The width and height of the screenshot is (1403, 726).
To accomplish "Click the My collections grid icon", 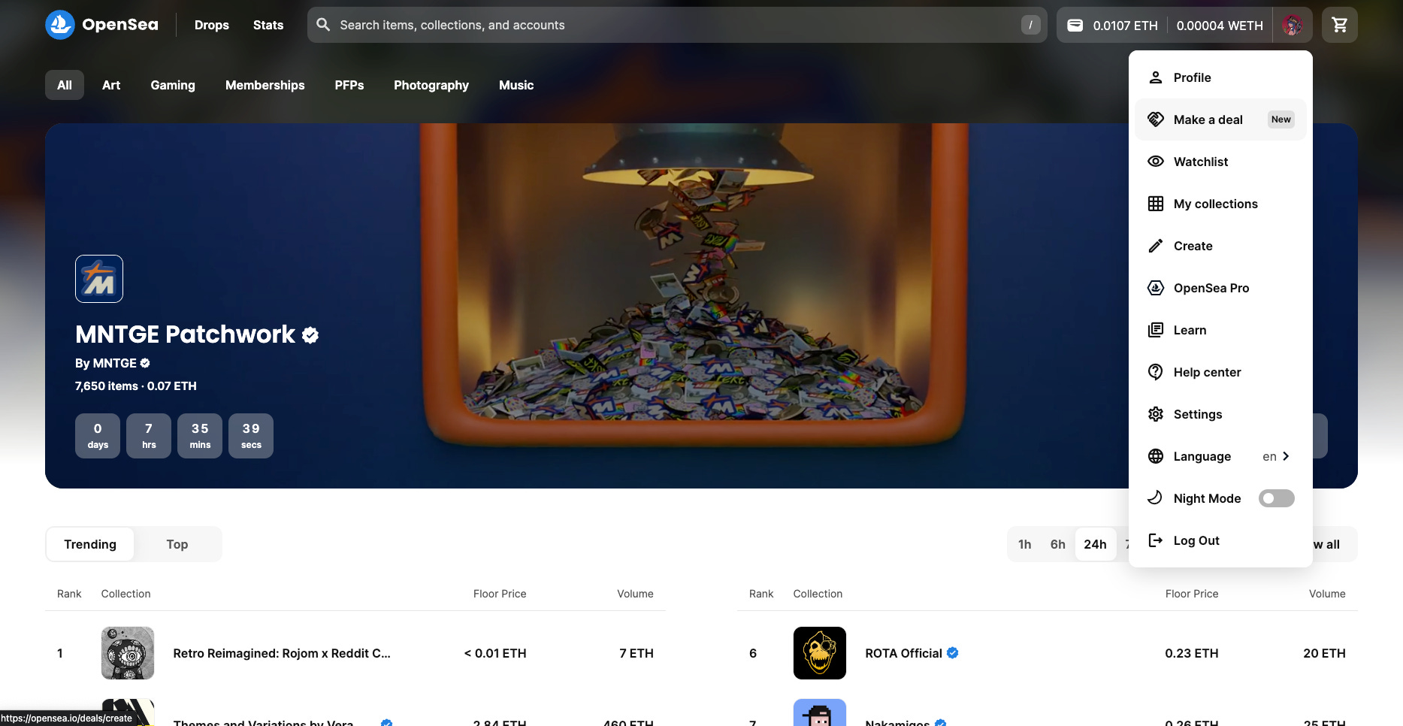I will point(1156,204).
